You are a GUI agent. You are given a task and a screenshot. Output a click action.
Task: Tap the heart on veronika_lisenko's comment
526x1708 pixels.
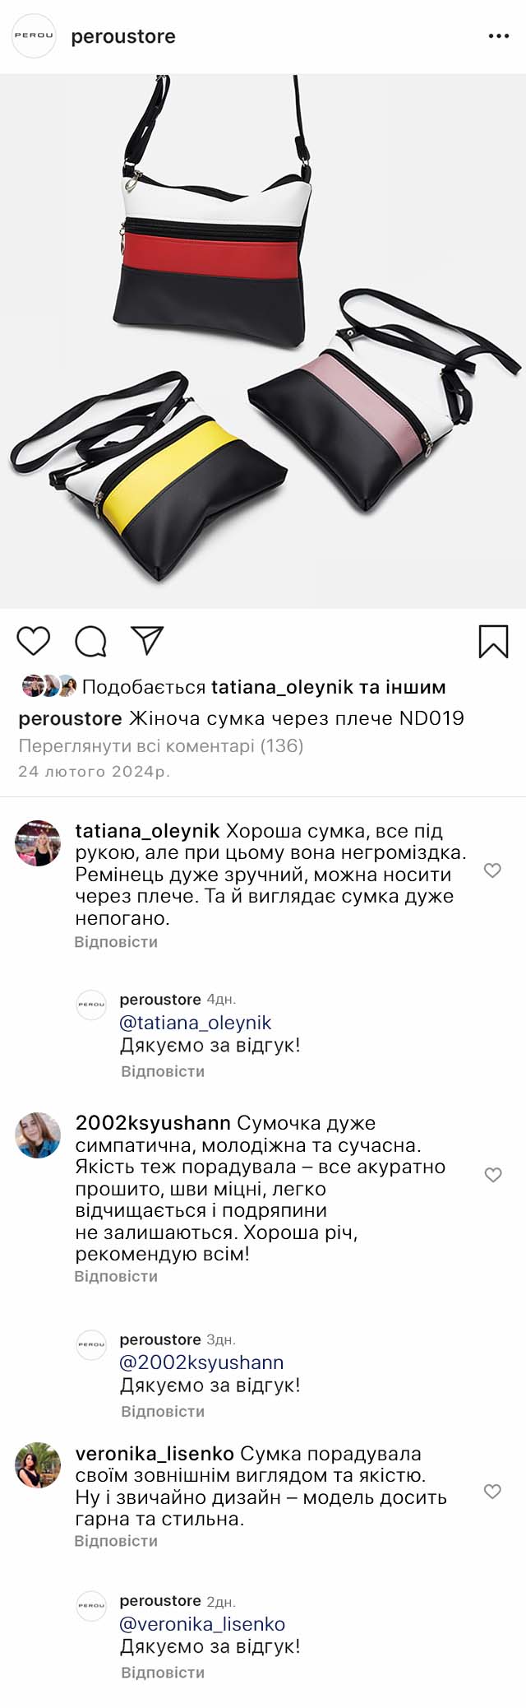click(492, 1492)
